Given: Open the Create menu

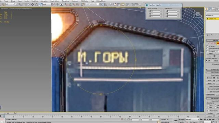Looking at the screenshot, I should point(26,1).
